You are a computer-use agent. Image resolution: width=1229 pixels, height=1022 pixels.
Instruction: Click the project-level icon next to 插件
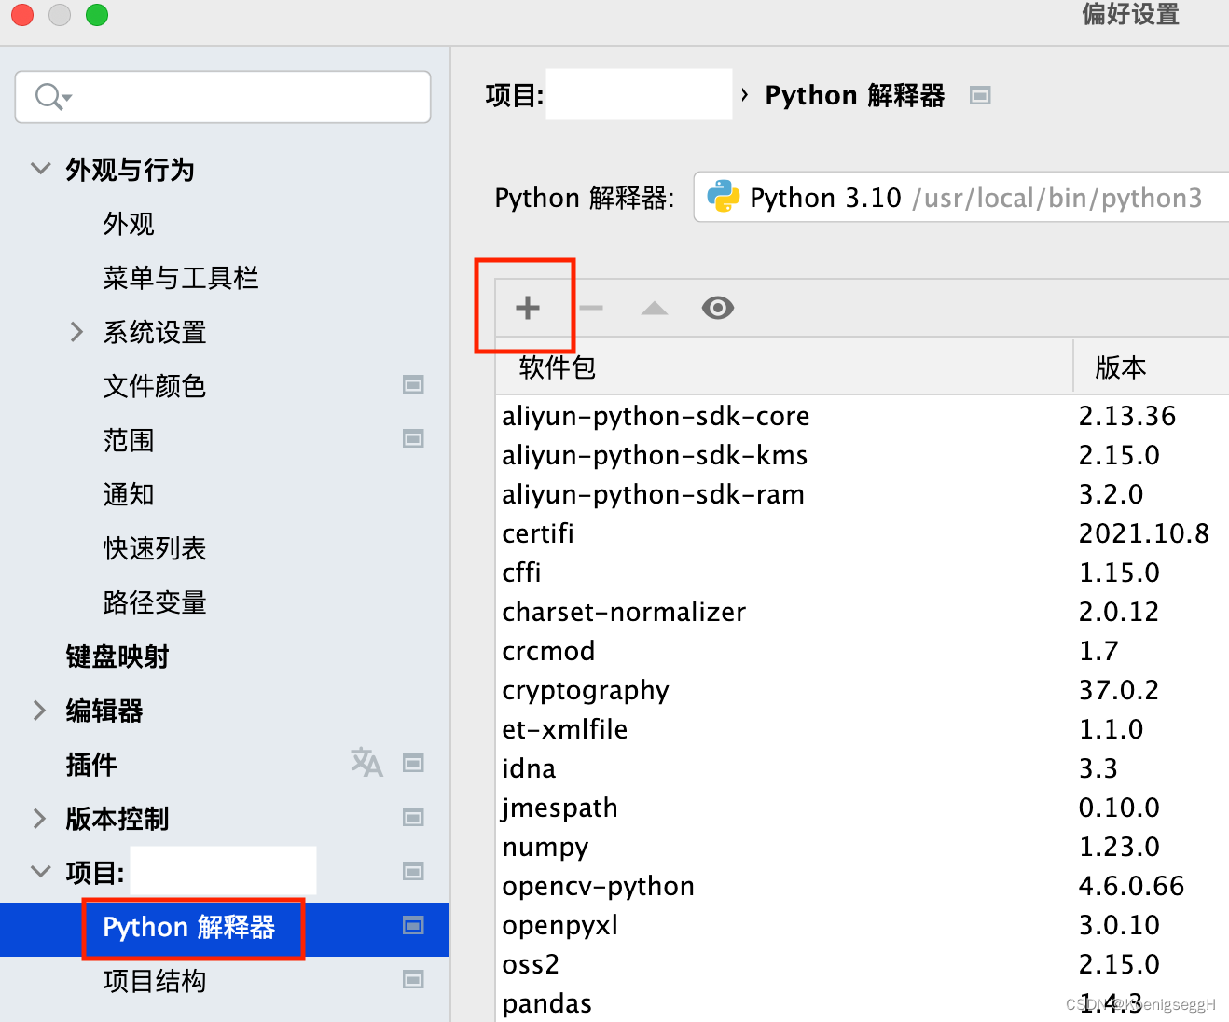coord(413,763)
